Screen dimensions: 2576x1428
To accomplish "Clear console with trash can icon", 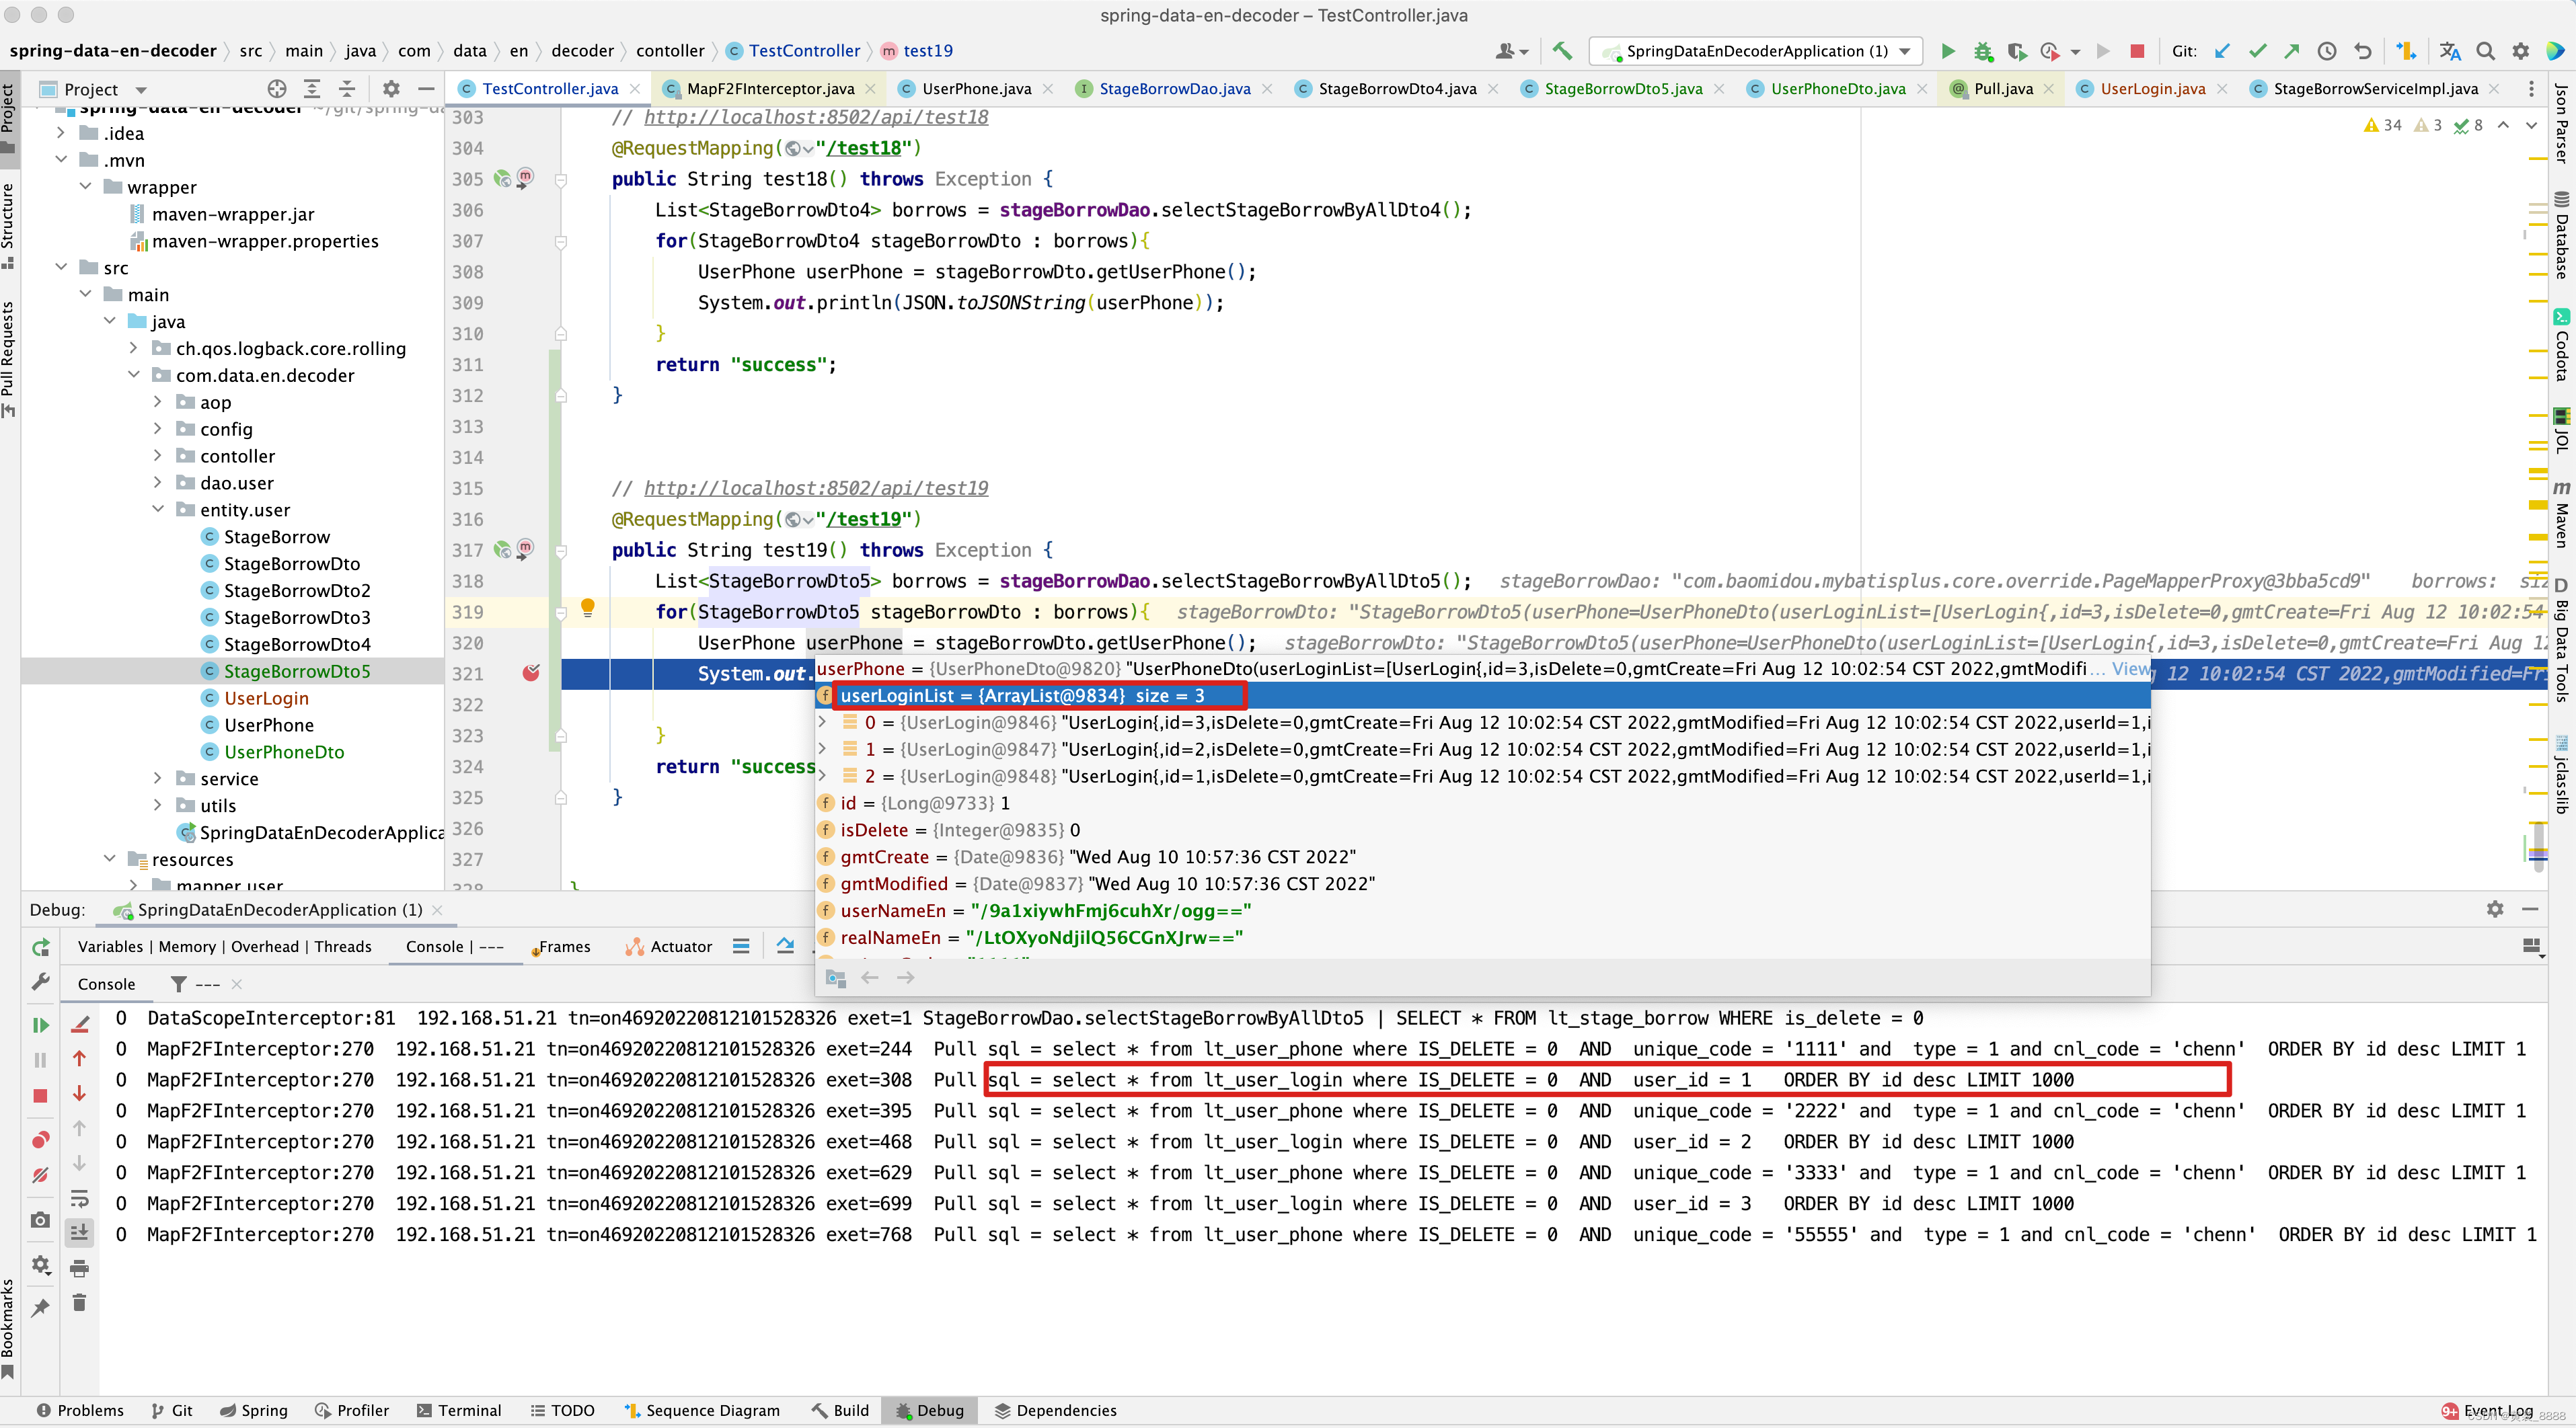I will (x=79, y=1302).
